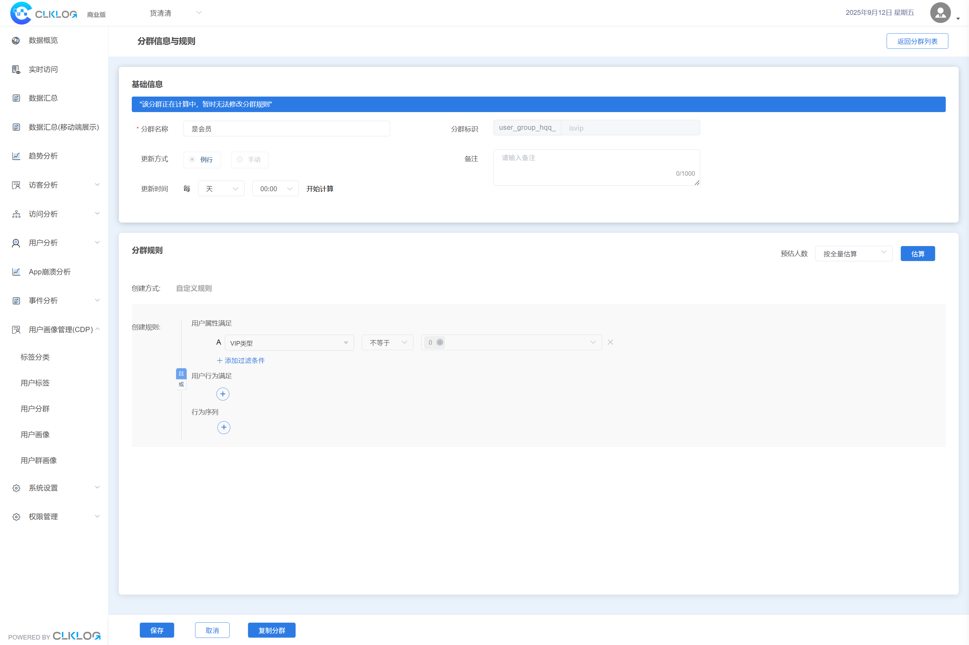This screenshot has height=645, width=969.
Task: Select the 例行 update mode radio
Action: point(192,160)
